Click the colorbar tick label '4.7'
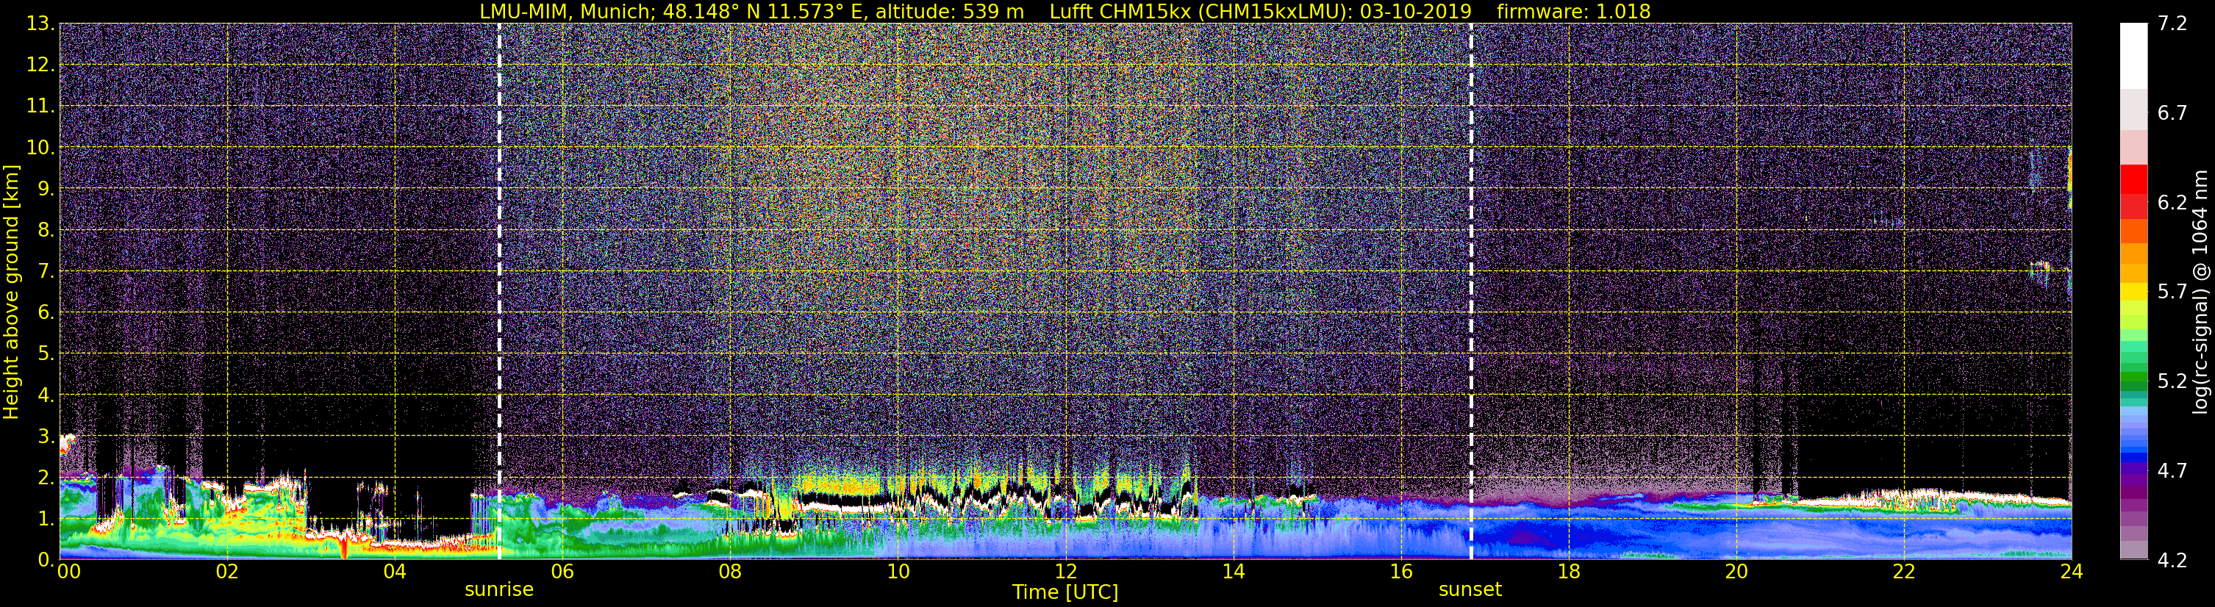The image size is (2215, 607). [x=2172, y=471]
